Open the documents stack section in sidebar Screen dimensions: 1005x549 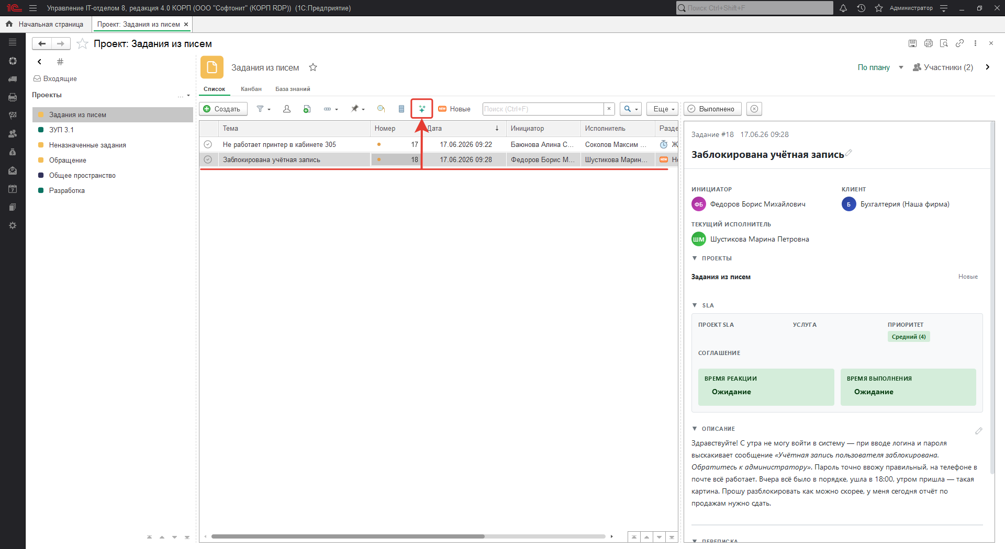point(13,207)
